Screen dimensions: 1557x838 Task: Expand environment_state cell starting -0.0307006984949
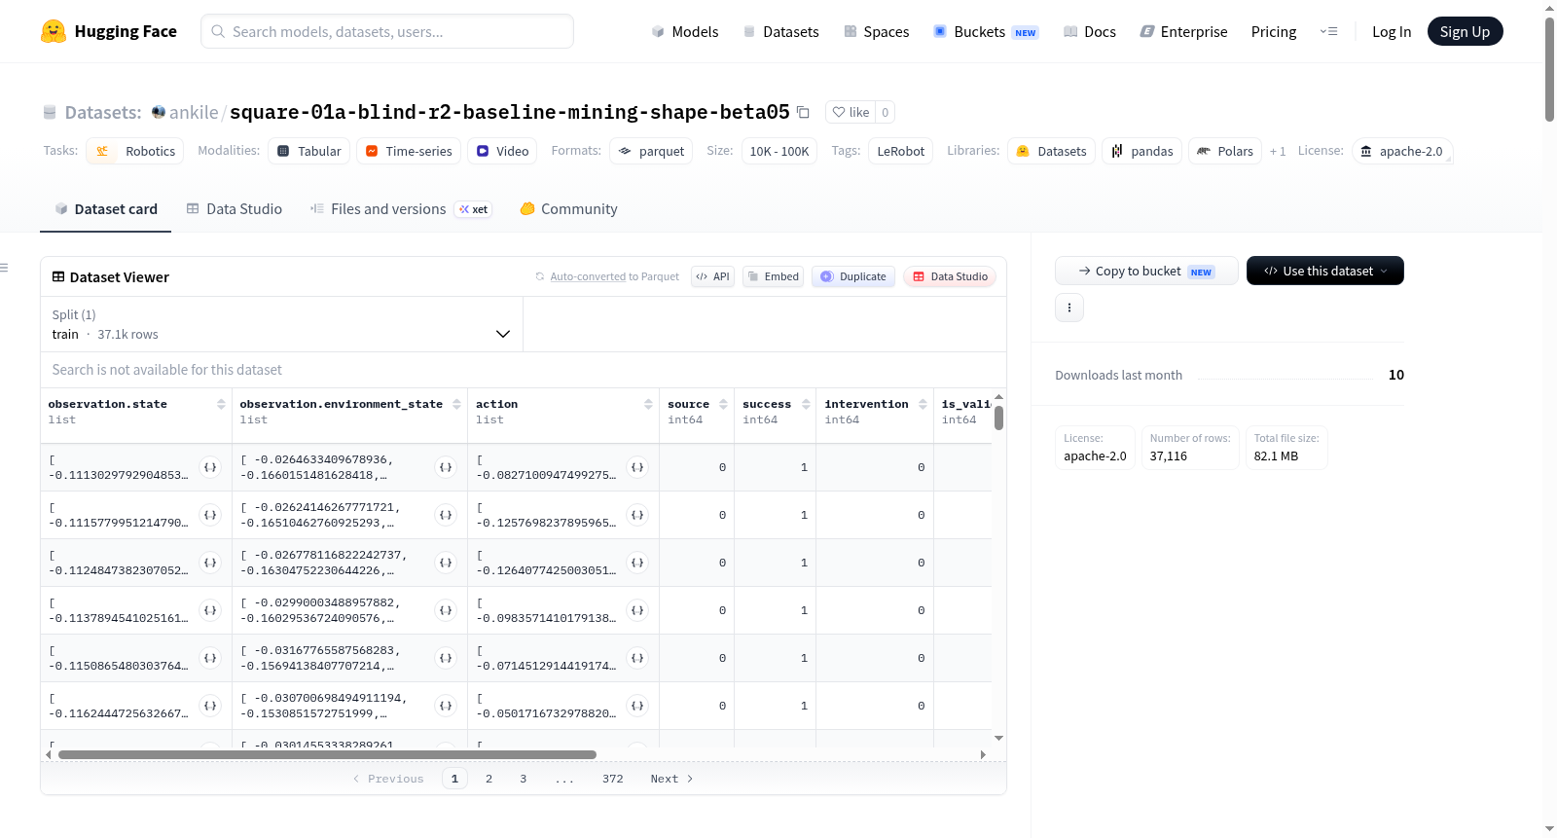(446, 706)
